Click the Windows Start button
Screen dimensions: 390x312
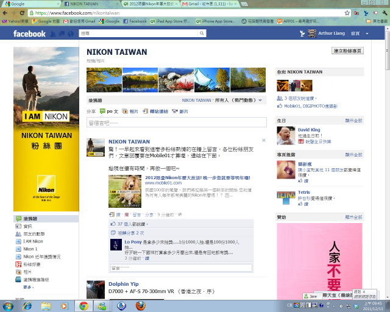[8, 306]
